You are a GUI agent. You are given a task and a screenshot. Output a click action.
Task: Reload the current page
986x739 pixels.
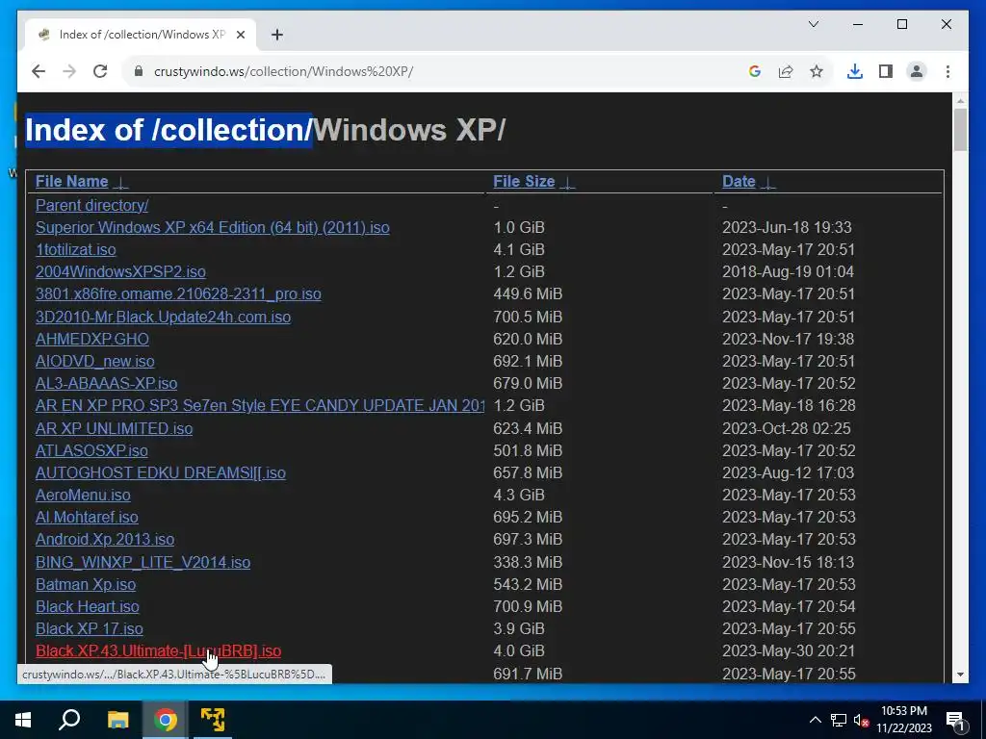tap(100, 71)
